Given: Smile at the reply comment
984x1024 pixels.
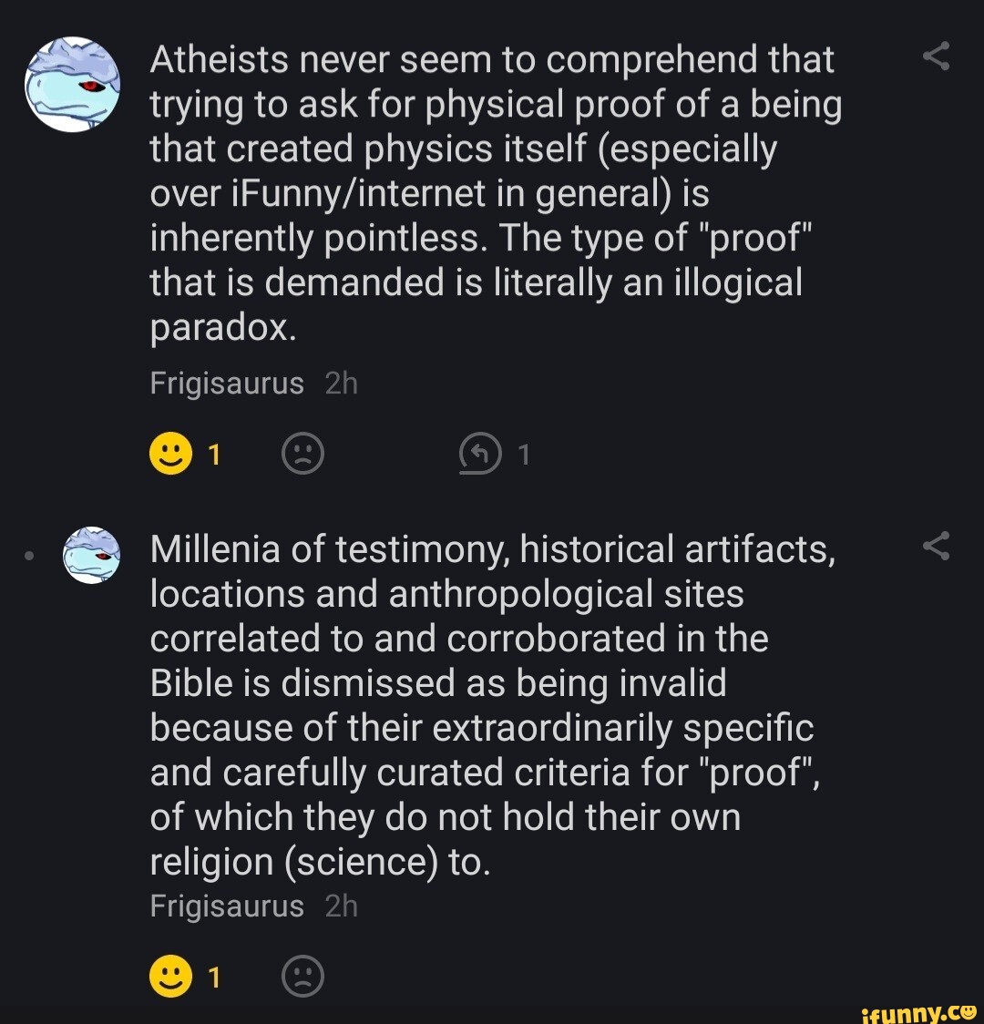Looking at the screenshot, I should coord(169,978).
